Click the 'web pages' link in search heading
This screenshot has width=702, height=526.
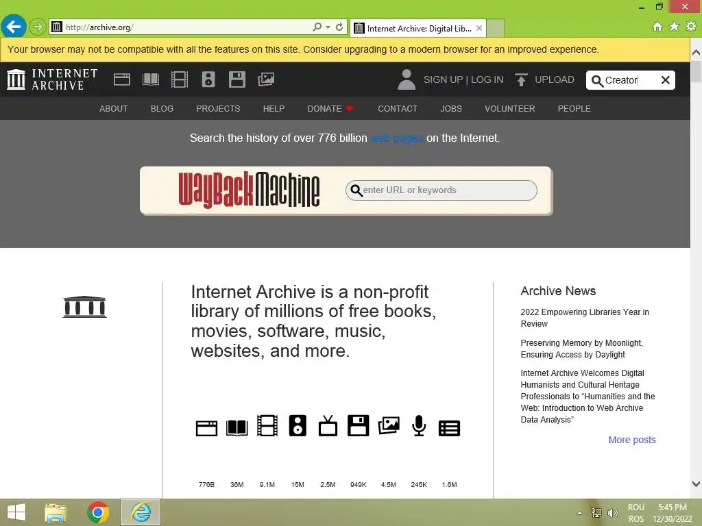point(397,138)
